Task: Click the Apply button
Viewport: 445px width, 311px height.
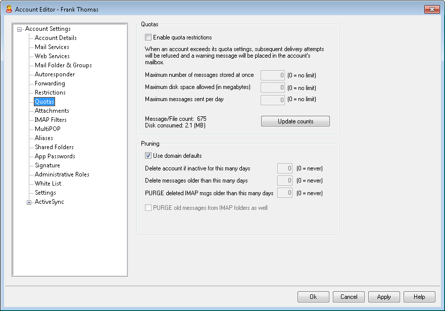Action: coord(384,297)
